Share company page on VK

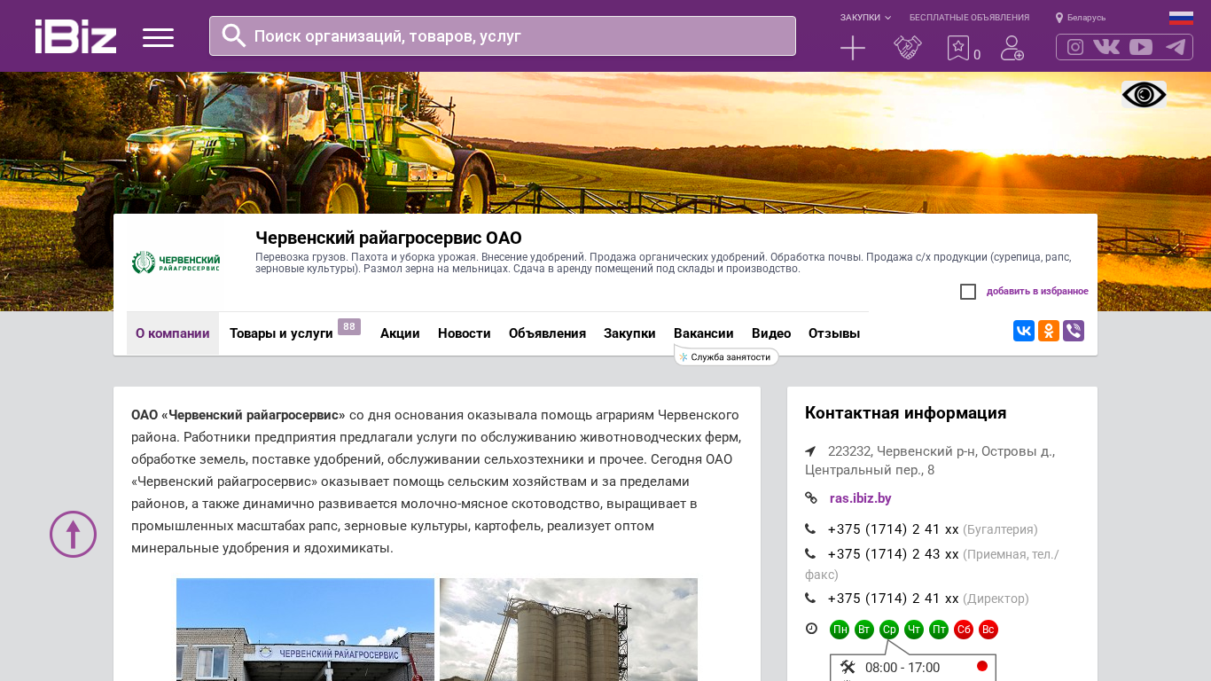coord(1024,331)
